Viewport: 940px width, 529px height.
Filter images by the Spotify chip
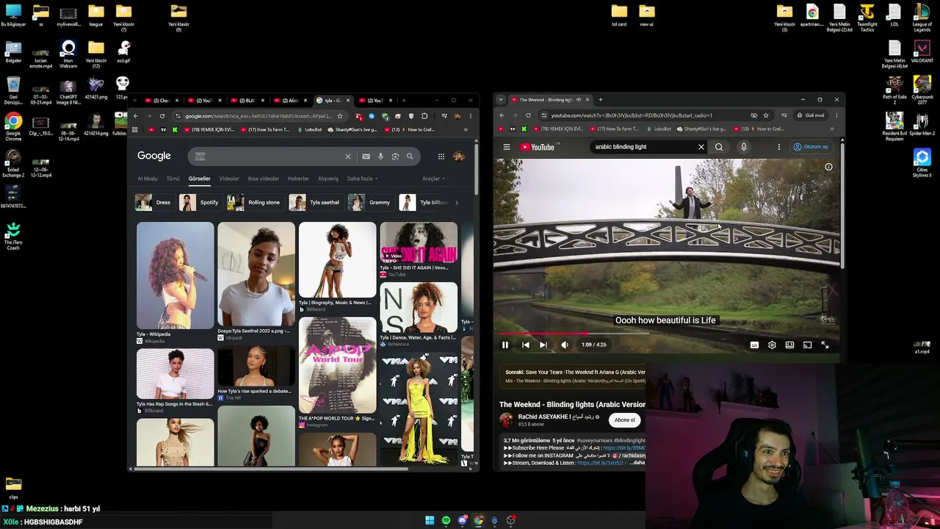point(200,203)
